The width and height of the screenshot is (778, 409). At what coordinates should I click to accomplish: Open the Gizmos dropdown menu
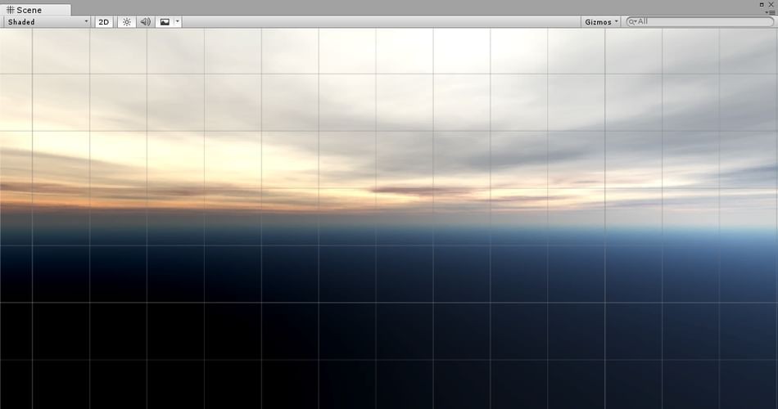601,22
